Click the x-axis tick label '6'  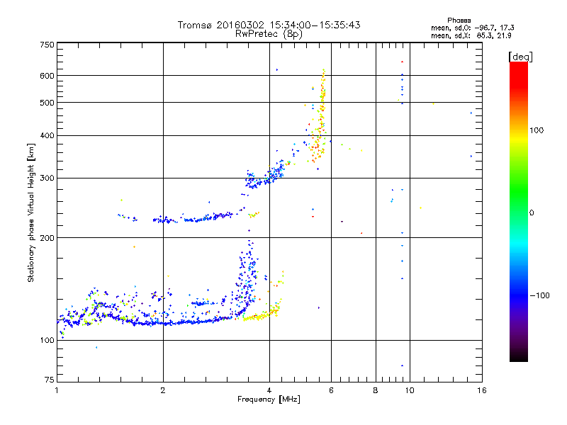coord(331,390)
